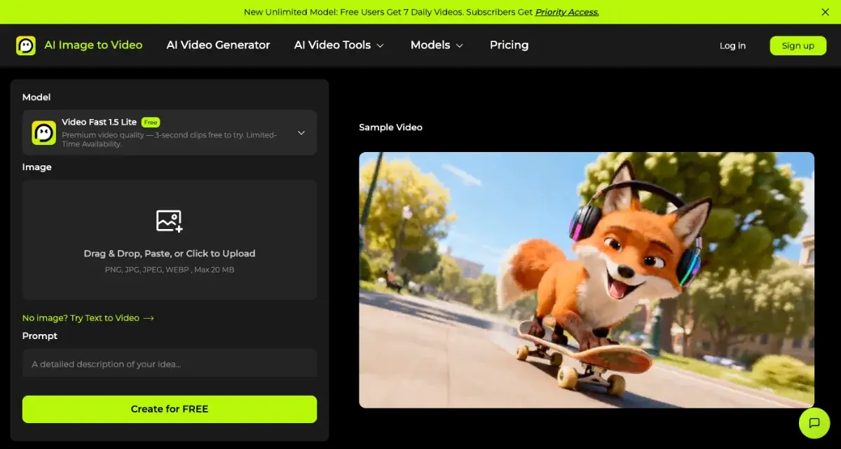Open the Pricing page
841x449 pixels.
click(509, 45)
